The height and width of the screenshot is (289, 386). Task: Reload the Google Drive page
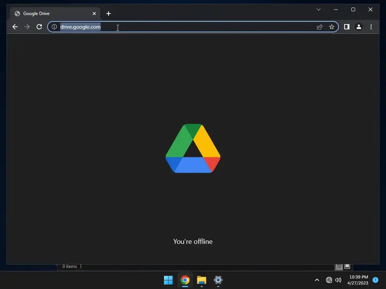pos(39,27)
